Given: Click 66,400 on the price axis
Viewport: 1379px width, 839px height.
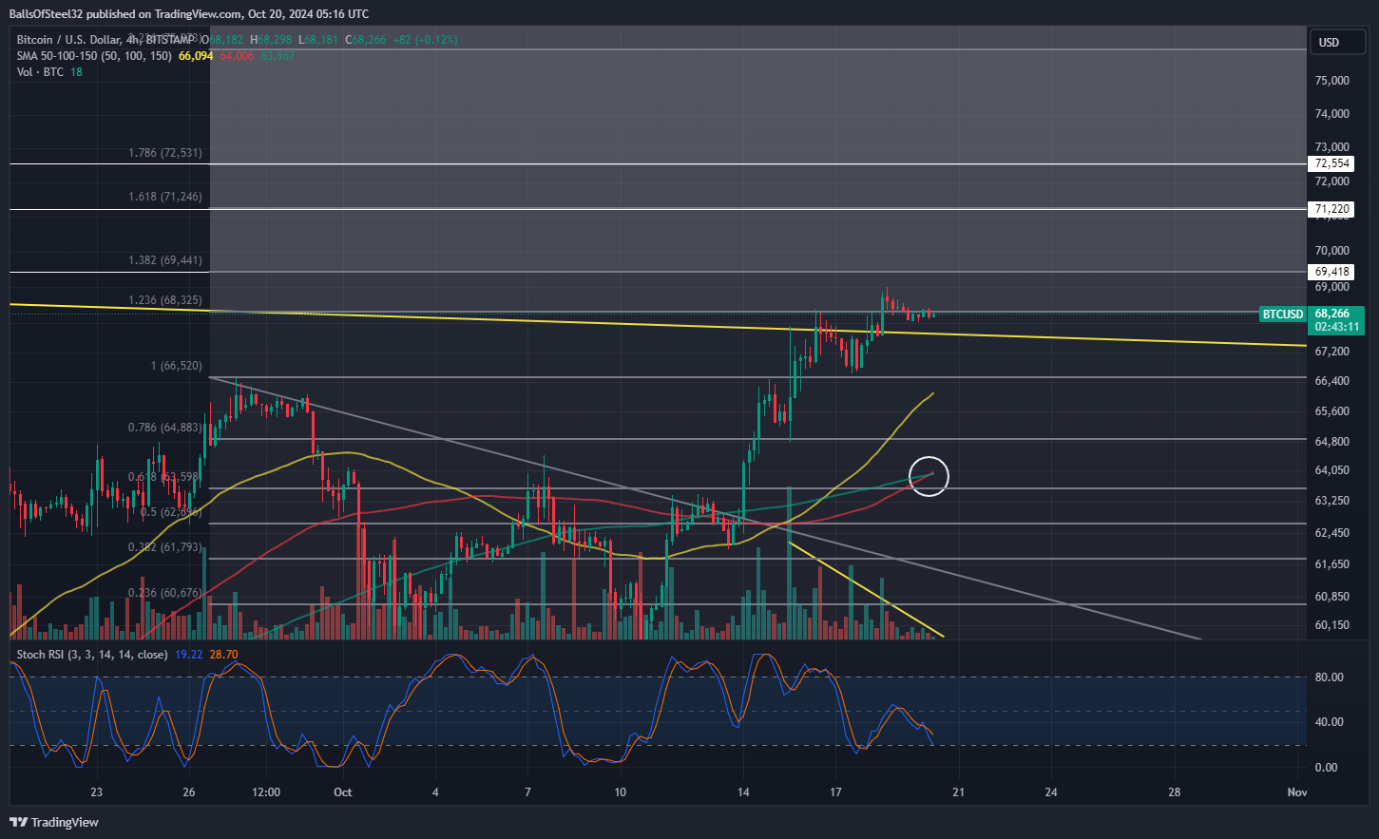Looking at the screenshot, I should (x=1331, y=381).
